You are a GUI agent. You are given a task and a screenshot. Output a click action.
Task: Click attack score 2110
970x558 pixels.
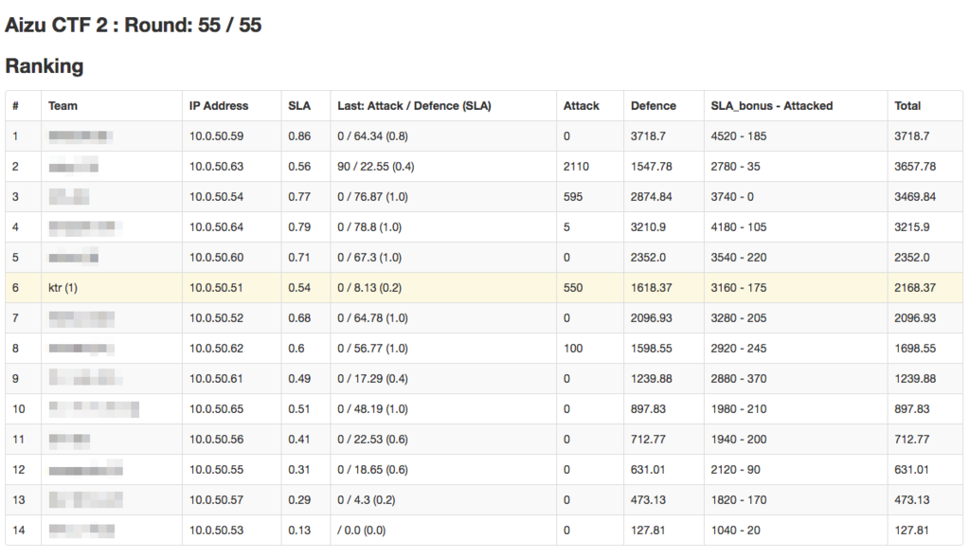pos(576,167)
